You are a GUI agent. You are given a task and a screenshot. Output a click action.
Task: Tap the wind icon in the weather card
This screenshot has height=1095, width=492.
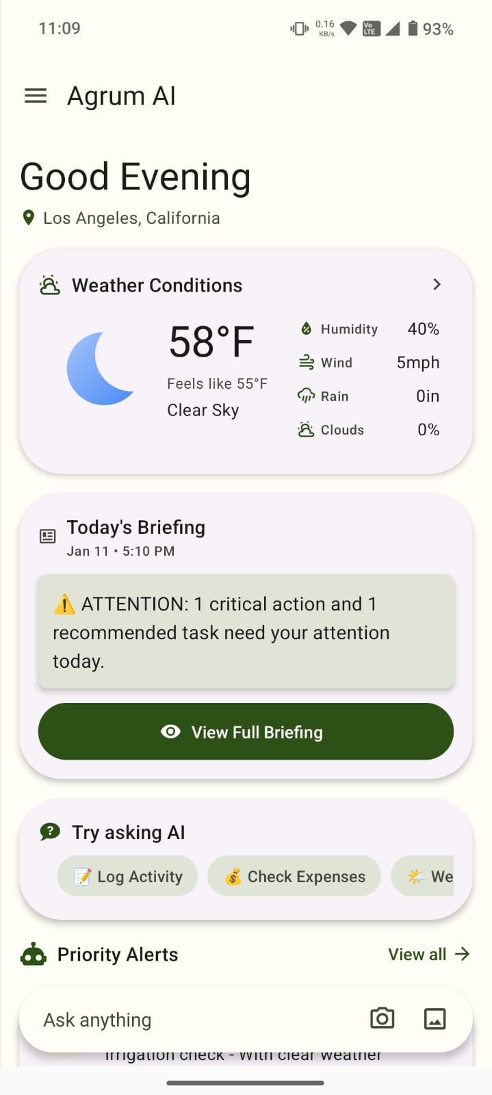coord(306,362)
